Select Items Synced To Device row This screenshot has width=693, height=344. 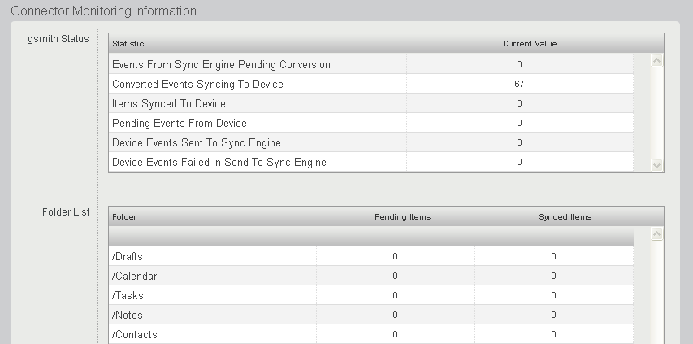(x=169, y=103)
